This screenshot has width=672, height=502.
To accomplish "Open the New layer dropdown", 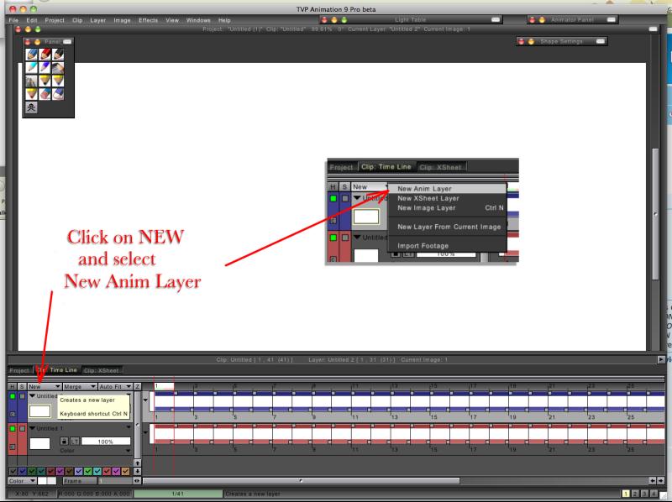I will click(45, 386).
